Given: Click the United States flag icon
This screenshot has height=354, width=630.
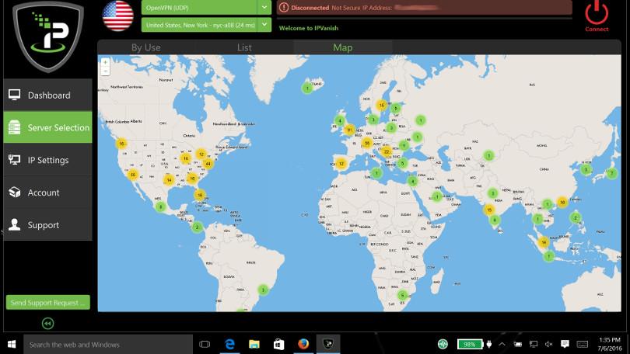Looking at the screenshot, I should 118,16.
